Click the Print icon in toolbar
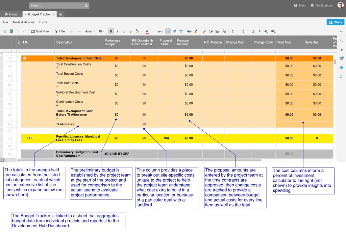346x240 pixels. 11,31
